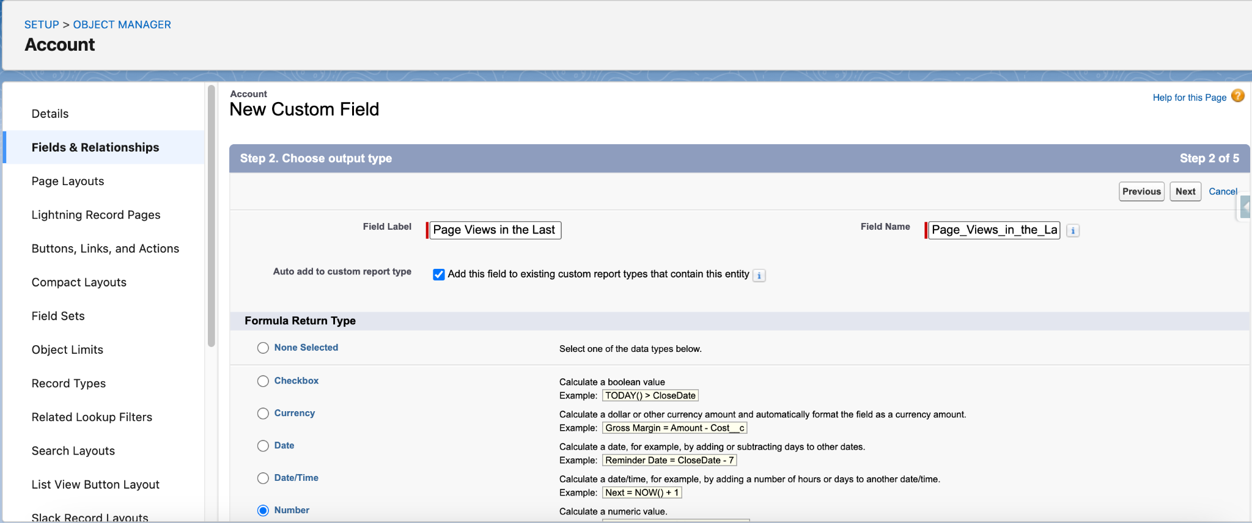Click the Currency label text
Viewport: 1252px width, 523px height.
pyautogui.click(x=295, y=413)
